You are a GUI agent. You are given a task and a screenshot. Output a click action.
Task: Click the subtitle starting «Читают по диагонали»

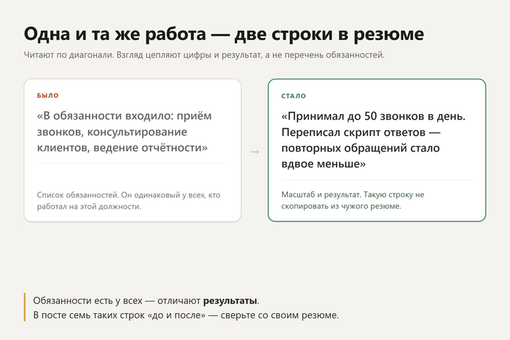point(204,55)
